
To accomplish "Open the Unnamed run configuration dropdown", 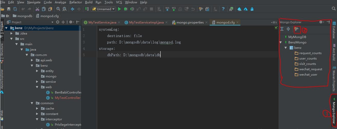I will [104, 9].
